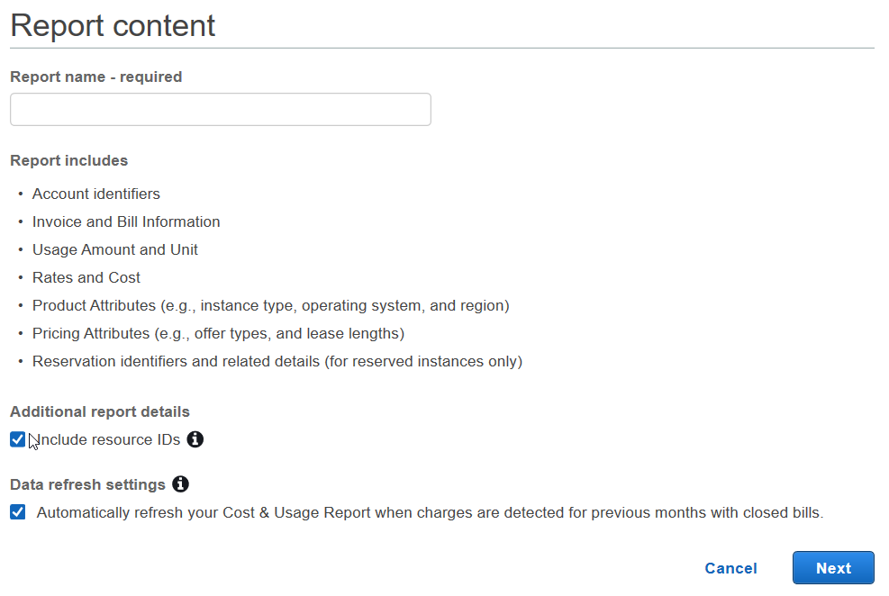Viewport: 889px width, 596px height.
Task: Click the "Report name - required" label
Action: pos(95,77)
